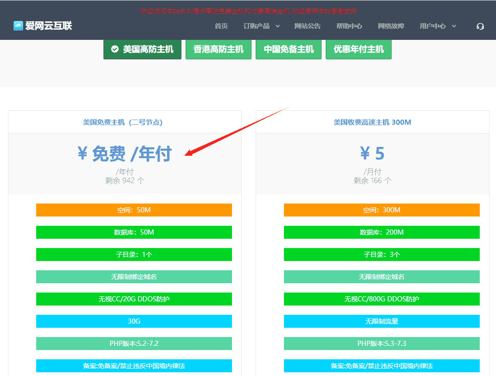496x376 pixels.
Task: Click the ¥ 5 price text
Action: 372,153
